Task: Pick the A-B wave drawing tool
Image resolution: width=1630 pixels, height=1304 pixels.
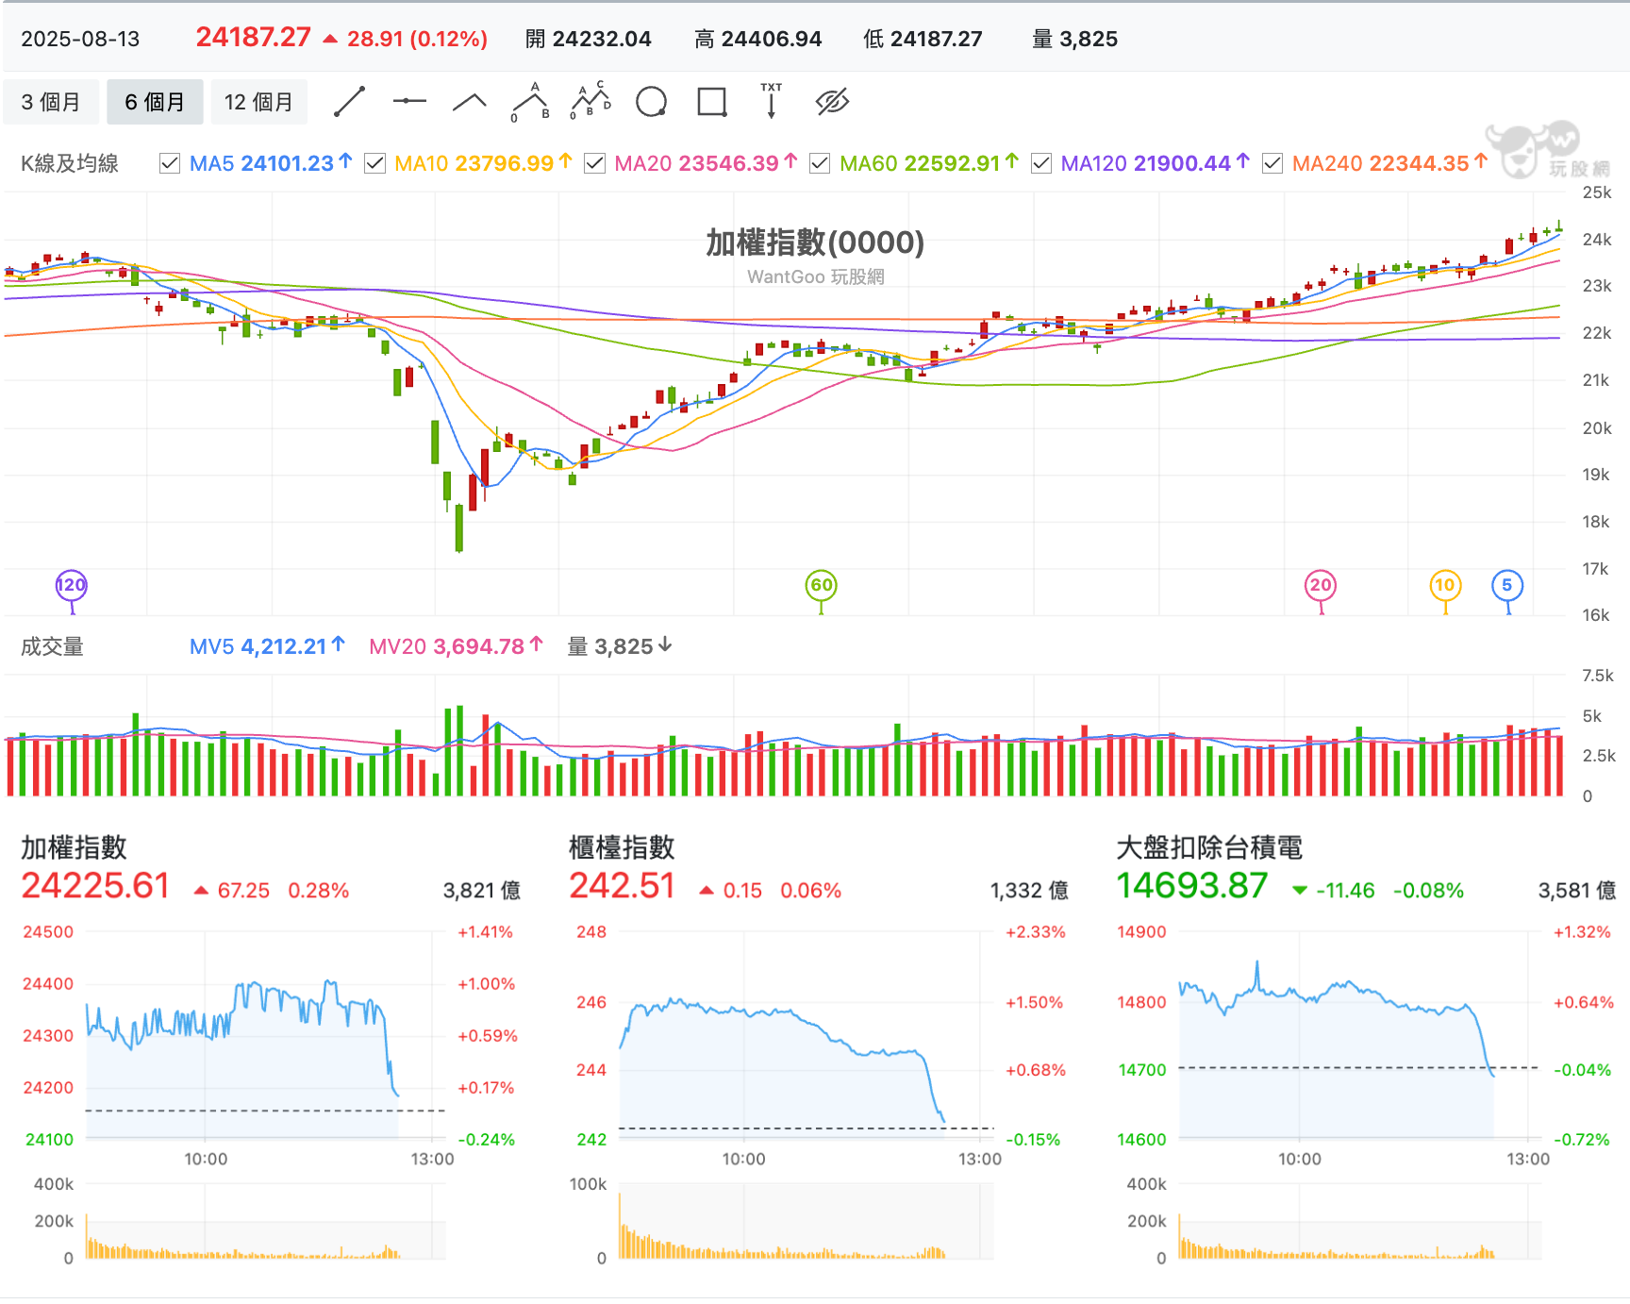Action: coord(530,102)
